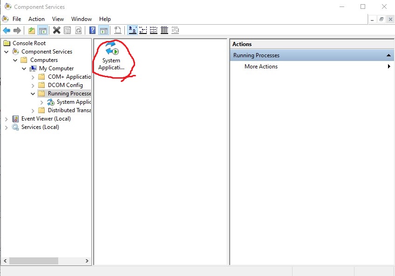Go up one level with folder icon
This screenshot has height=276, width=395.
pyautogui.click(x=32, y=30)
